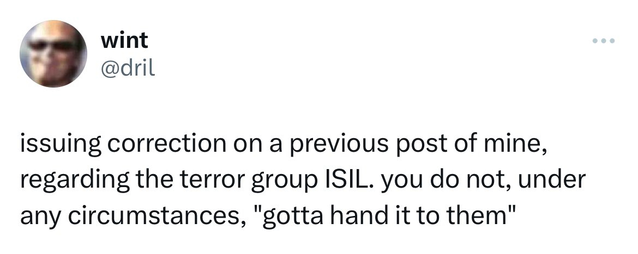Viewport: 638px width, 254px height.
Task: Click the @dril username handle
Action: (x=128, y=68)
